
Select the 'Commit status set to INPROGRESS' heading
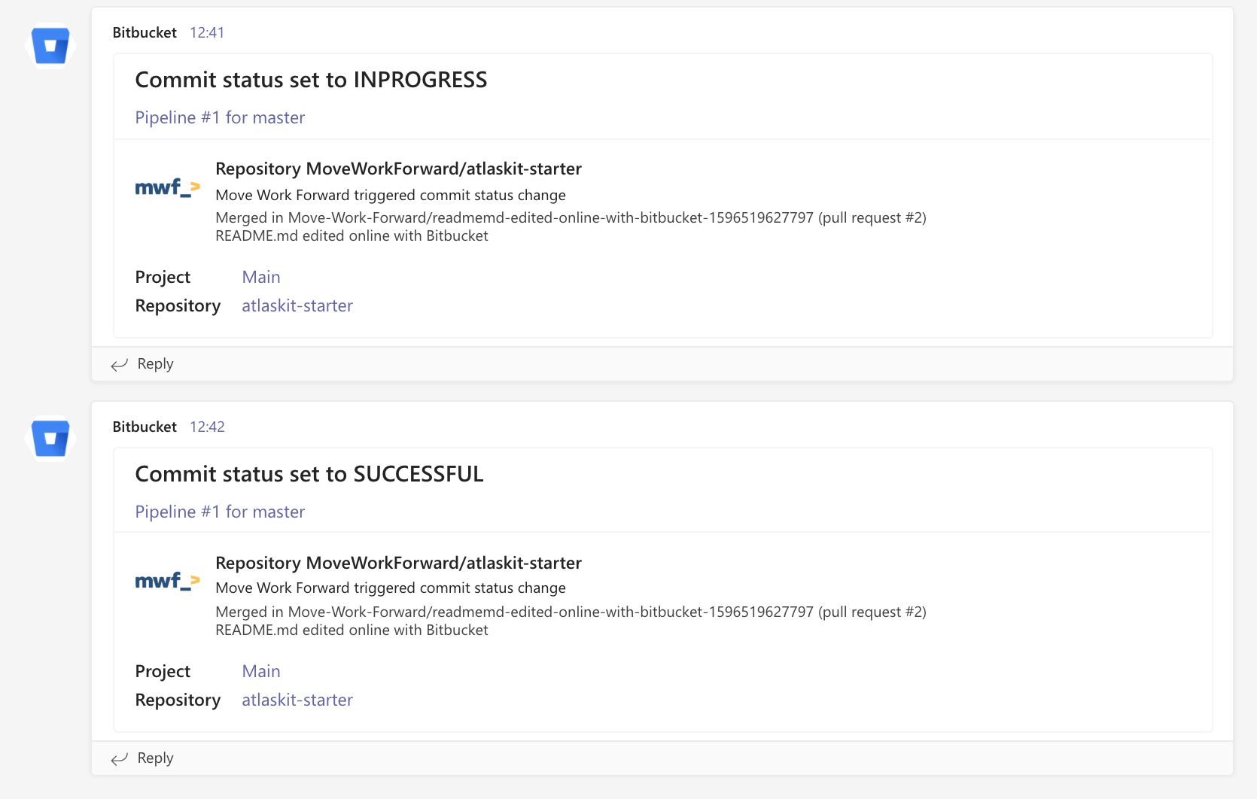[x=311, y=79]
